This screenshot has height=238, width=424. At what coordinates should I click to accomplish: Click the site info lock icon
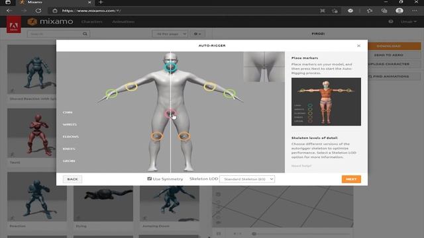[55, 11]
